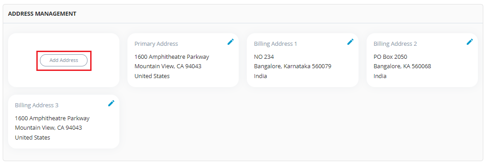
Task: Edit Billing Address 1 using pencil icon
Action: pos(350,42)
